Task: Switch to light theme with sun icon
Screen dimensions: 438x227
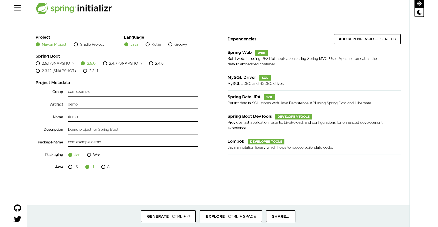Action: (419, 4)
